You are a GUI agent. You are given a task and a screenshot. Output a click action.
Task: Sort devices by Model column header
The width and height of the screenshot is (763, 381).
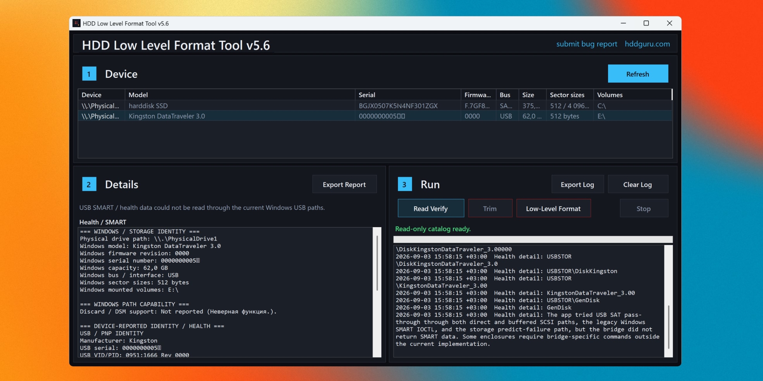click(240, 95)
